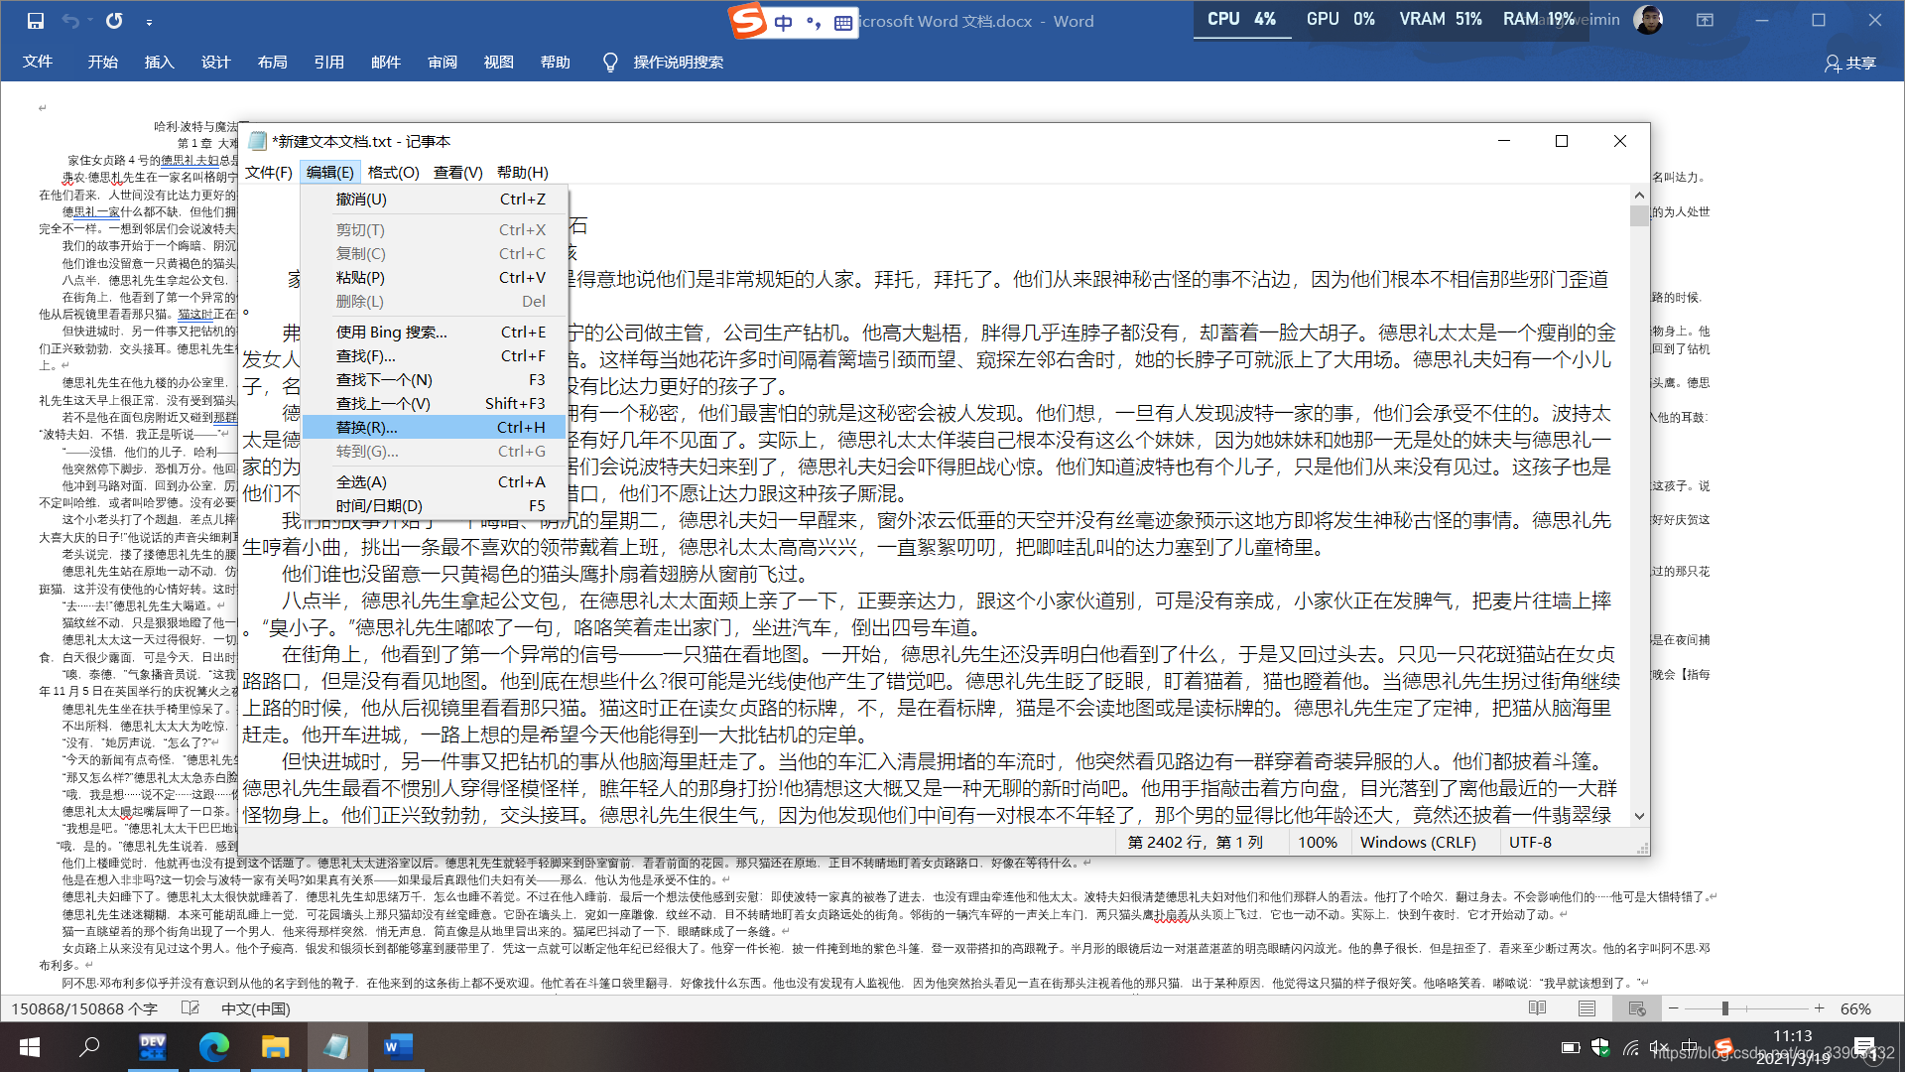Click the 66% zoom level
The width and height of the screenshot is (1905, 1072).
[1855, 1008]
